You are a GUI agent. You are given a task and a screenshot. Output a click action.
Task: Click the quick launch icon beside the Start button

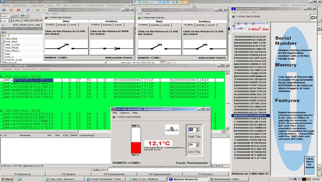pyautogui.click(x=19, y=180)
